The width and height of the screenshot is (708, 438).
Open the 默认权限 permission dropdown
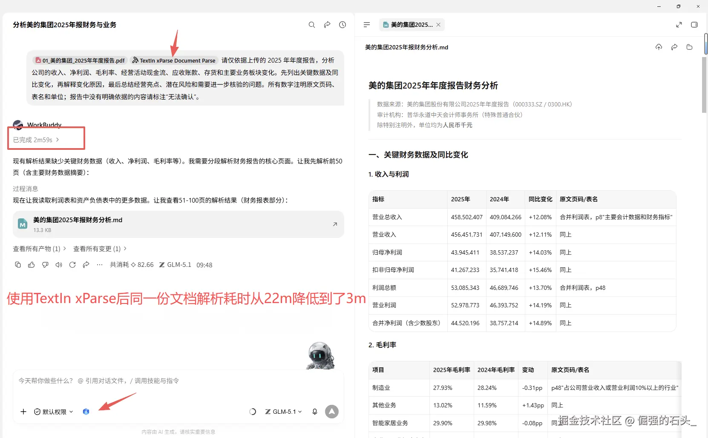click(x=54, y=412)
